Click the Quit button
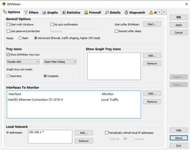This screenshot has height=150, width=190. point(179,145)
